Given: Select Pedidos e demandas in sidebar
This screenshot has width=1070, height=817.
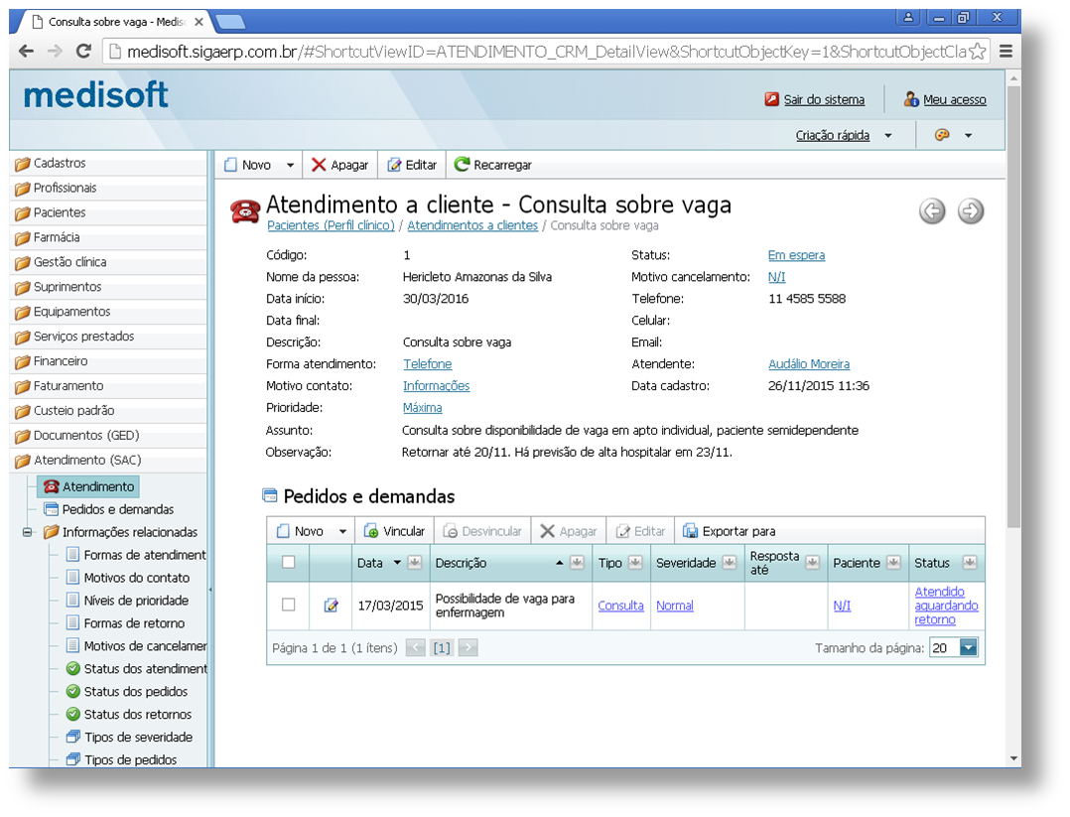Looking at the screenshot, I should coord(117,509).
